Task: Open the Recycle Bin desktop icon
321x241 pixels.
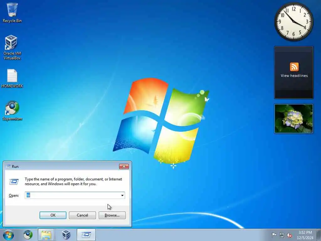Action: point(12,13)
